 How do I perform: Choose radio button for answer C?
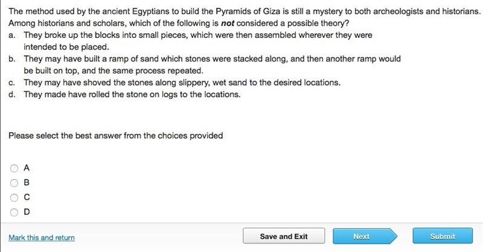(x=14, y=198)
